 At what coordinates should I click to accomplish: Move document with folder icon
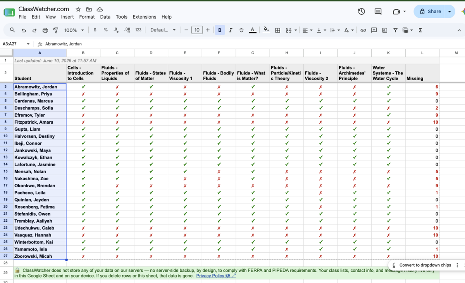click(89, 9)
